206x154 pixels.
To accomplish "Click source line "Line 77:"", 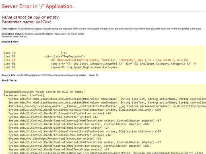I will 35,53.
